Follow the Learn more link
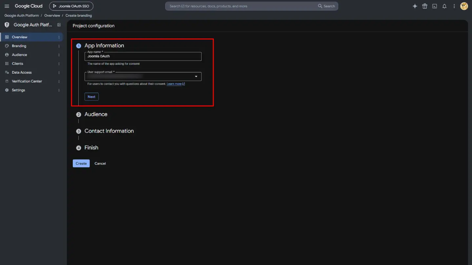 point(176,84)
